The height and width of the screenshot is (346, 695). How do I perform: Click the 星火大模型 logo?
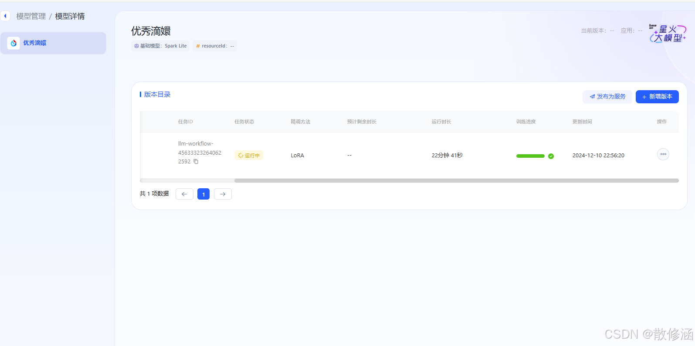click(x=667, y=33)
